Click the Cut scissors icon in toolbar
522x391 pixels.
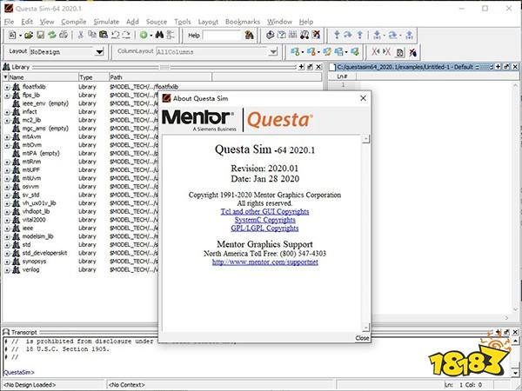(81, 35)
